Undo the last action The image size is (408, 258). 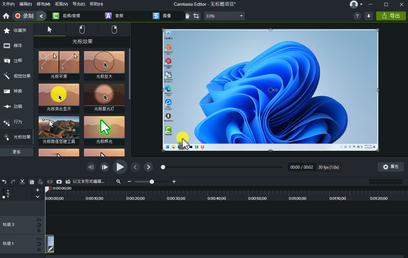tap(4, 182)
